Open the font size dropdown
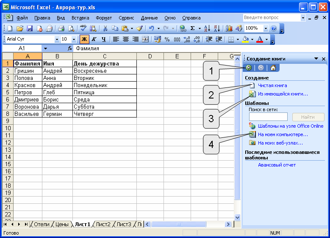The width and height of the screenshot is (330, 238). (x=74, y=39)
